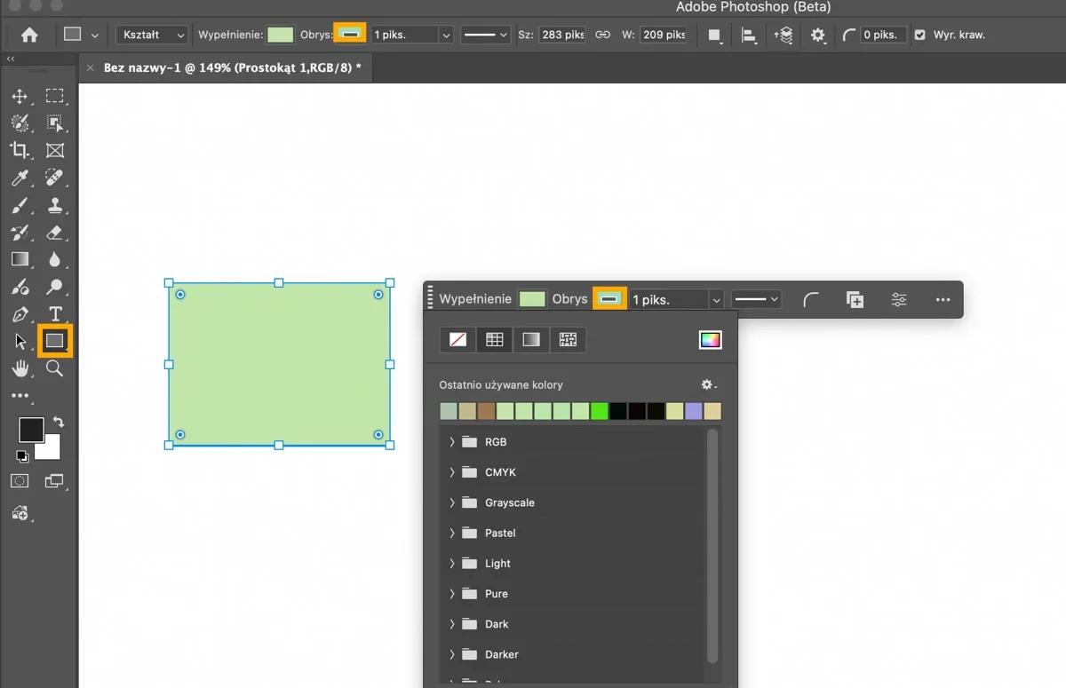
Task: Select the Eyedropper tool
Action: pyautogui.click(x=20, y=178)
